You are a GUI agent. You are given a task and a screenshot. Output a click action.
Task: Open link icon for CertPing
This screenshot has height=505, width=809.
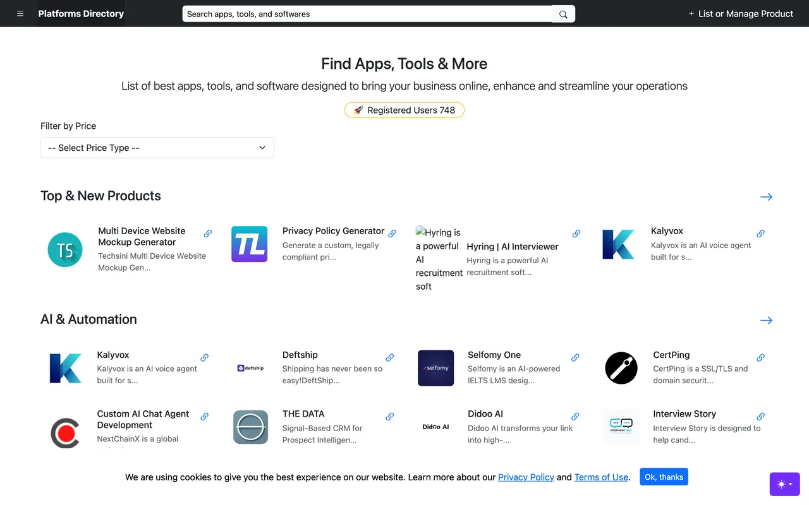tap(760, 357)
